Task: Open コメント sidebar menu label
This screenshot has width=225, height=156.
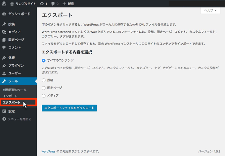Action: coord(15,47)
